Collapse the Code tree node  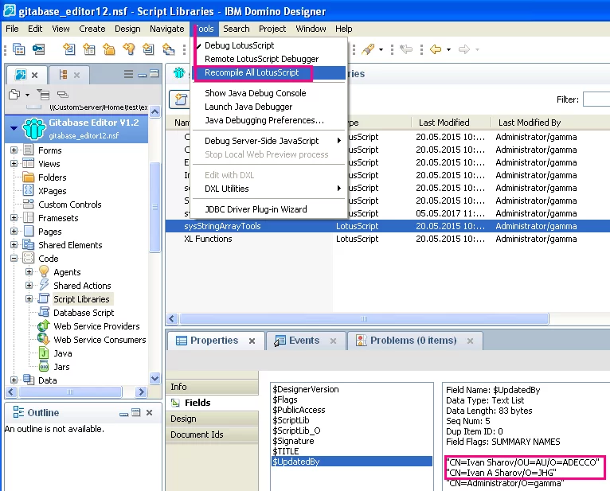[x=14, y=259]
